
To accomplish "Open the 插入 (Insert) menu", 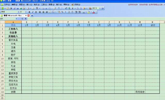I will (29, 5).
